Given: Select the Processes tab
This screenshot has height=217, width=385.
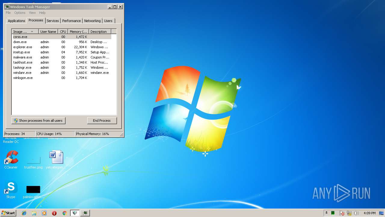Looking at the screenshot, I should (x=36, y=20).
